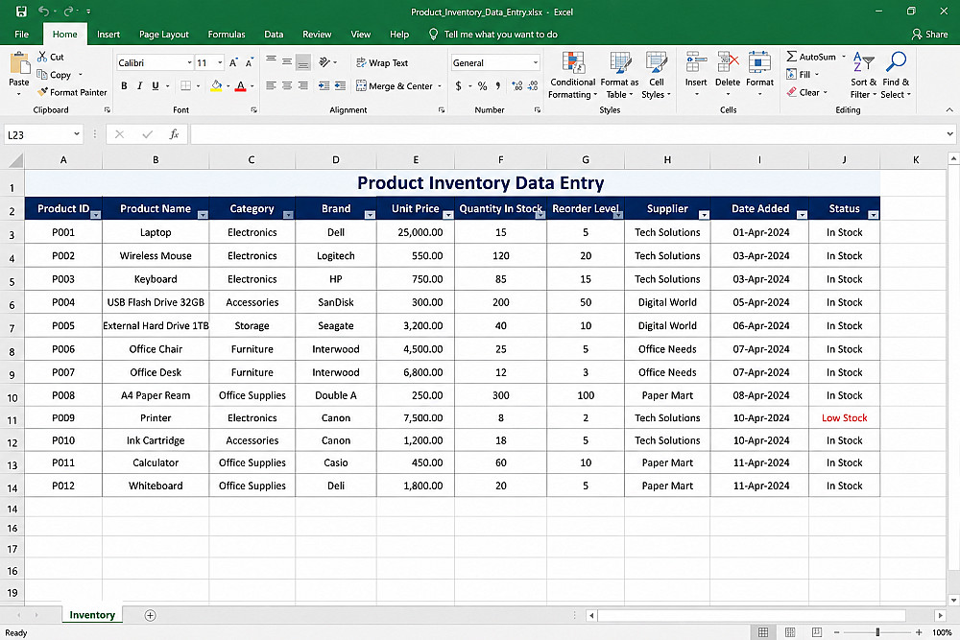
Task: Click the Share button
Action: pyautogui.click(x=929, y=35)
